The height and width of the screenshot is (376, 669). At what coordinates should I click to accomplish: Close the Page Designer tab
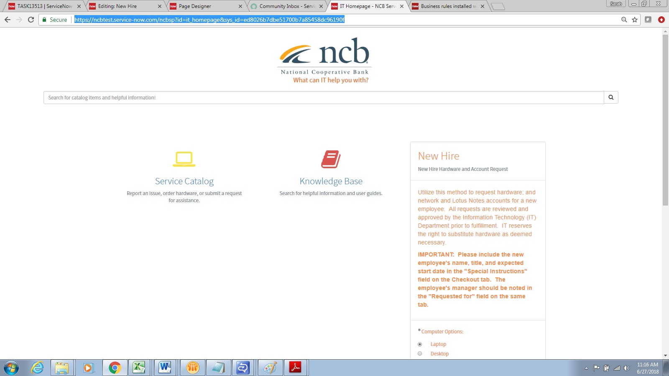pos(240,6)
